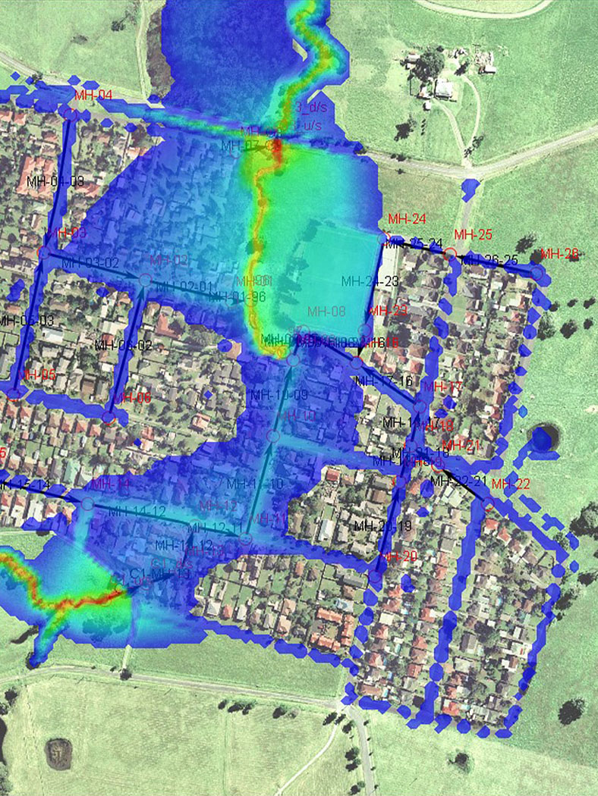
Task: Click the MH-20-19 pipe label
Action: pyautogui.click(x=382, y=526)
